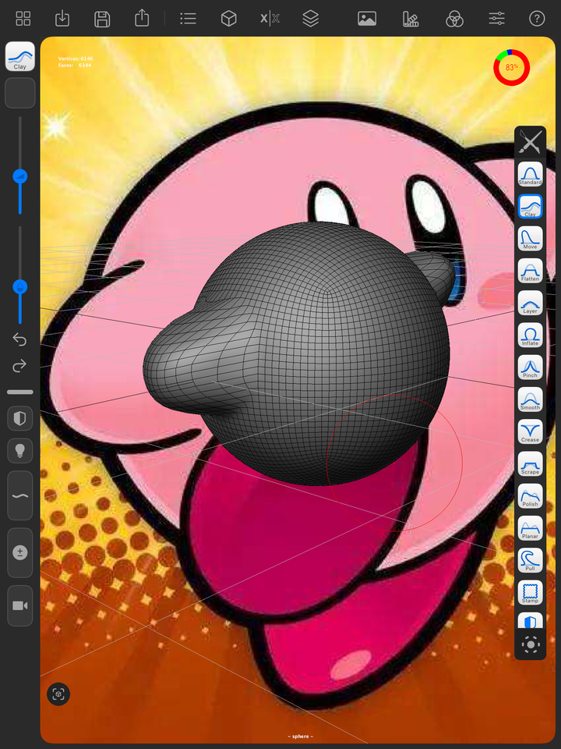Open the home grid menu
The width and height of the screenshot is (561, 749).
[23, 19]
